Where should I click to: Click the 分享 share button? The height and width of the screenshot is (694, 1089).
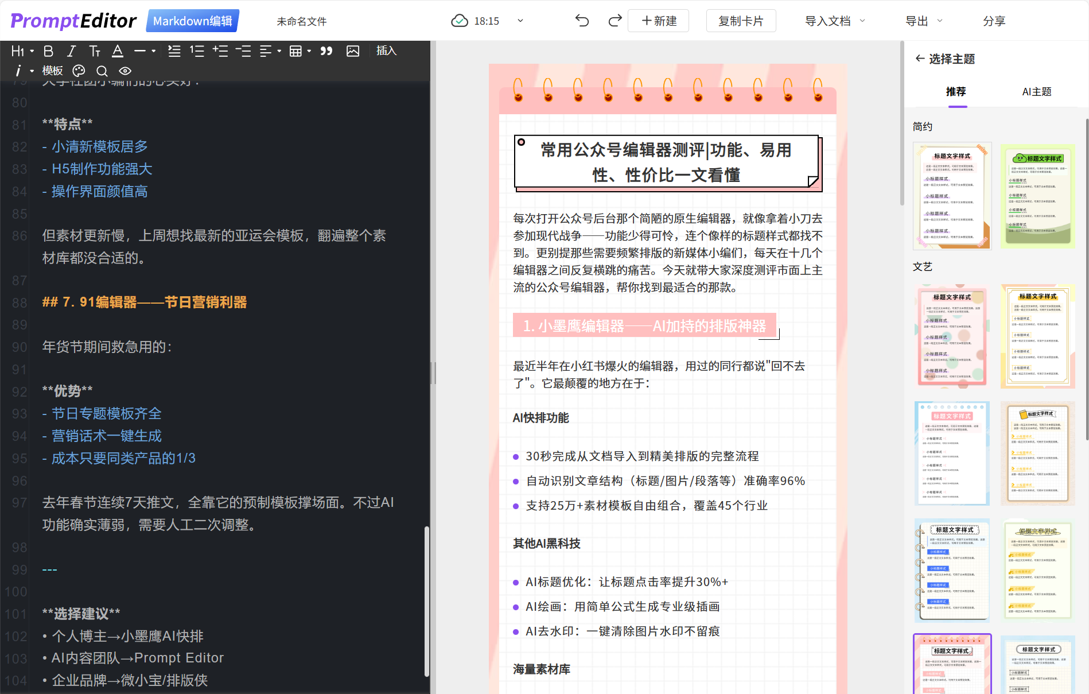(x=994, y=21)
